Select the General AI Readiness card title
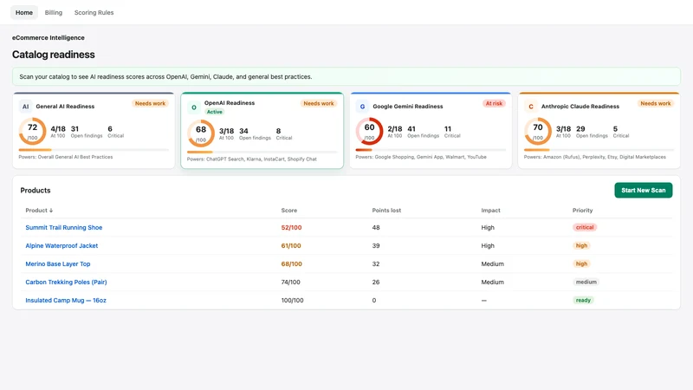693x390 pixels. [x=65, y=106]
